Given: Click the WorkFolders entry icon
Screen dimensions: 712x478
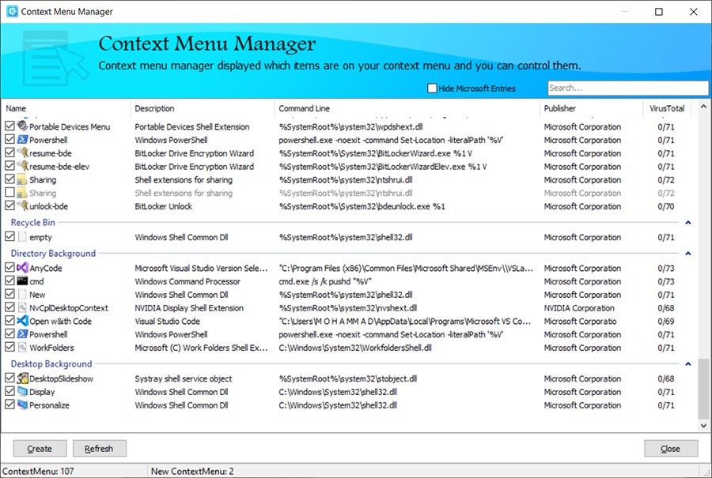Looking at the screenshot, I should point(22,347).
